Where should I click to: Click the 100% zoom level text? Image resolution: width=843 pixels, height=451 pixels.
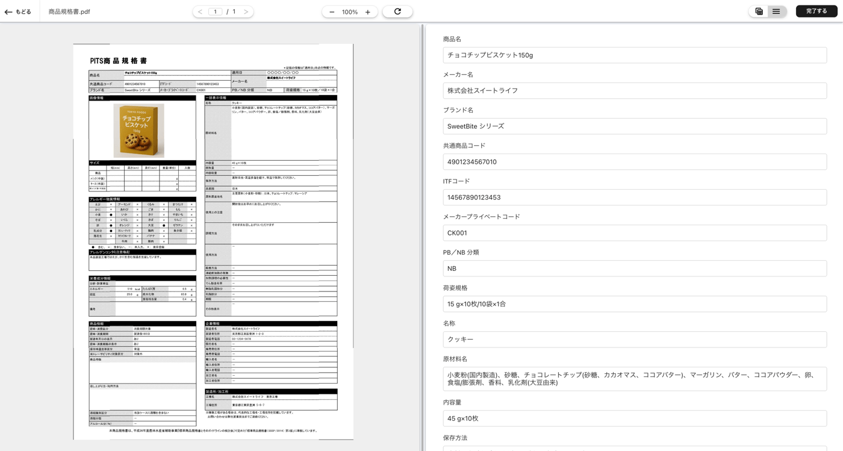(x=350, y=12)
